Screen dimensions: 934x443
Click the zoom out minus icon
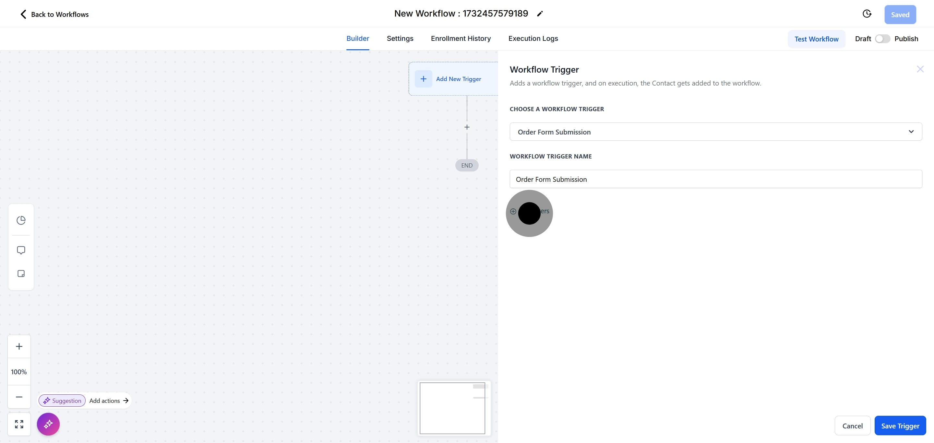(19, 397)
